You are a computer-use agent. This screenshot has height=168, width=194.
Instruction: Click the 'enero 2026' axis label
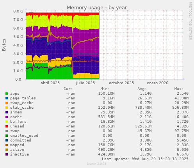[158, 83]
